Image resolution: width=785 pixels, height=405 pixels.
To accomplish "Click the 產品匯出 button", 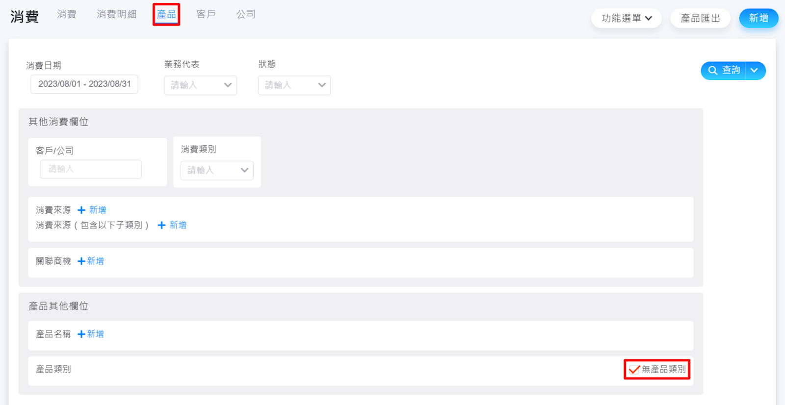I will pyautogui.click(x=700, y=19).
